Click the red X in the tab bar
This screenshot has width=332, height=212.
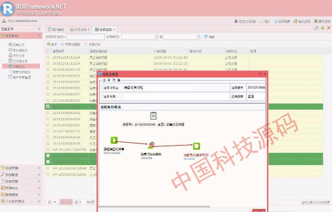click(x=329, y=28)
